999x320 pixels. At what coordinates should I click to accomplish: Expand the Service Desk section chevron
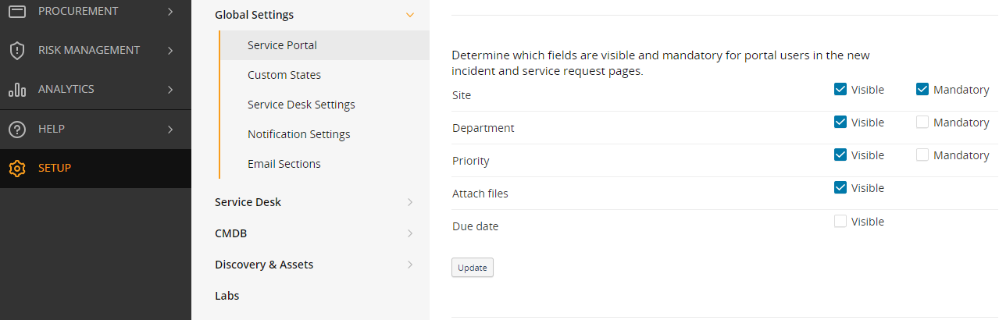[410, 202]
